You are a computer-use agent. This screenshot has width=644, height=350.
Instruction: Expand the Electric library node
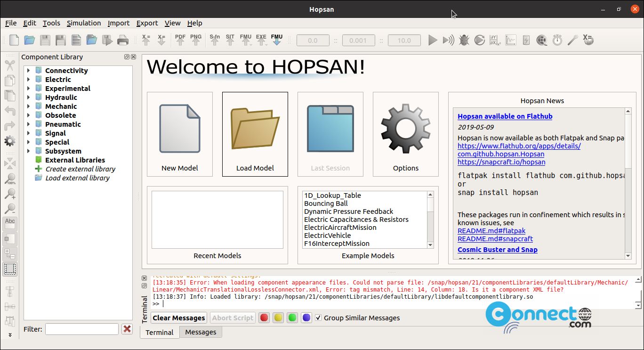click(28, 80)
